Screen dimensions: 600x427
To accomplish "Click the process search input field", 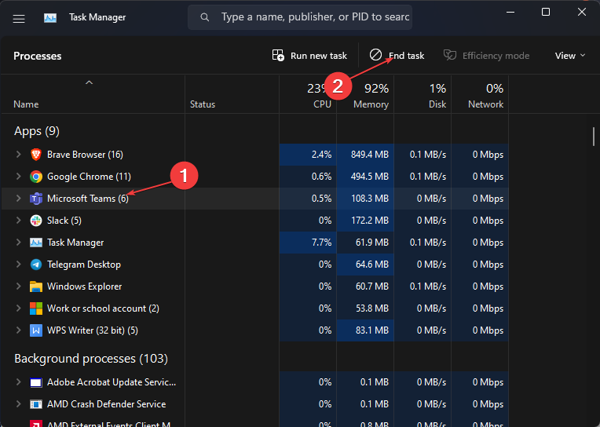I will 300,17.
